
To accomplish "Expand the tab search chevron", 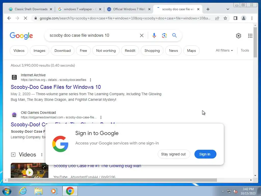I will click(228, 9).
